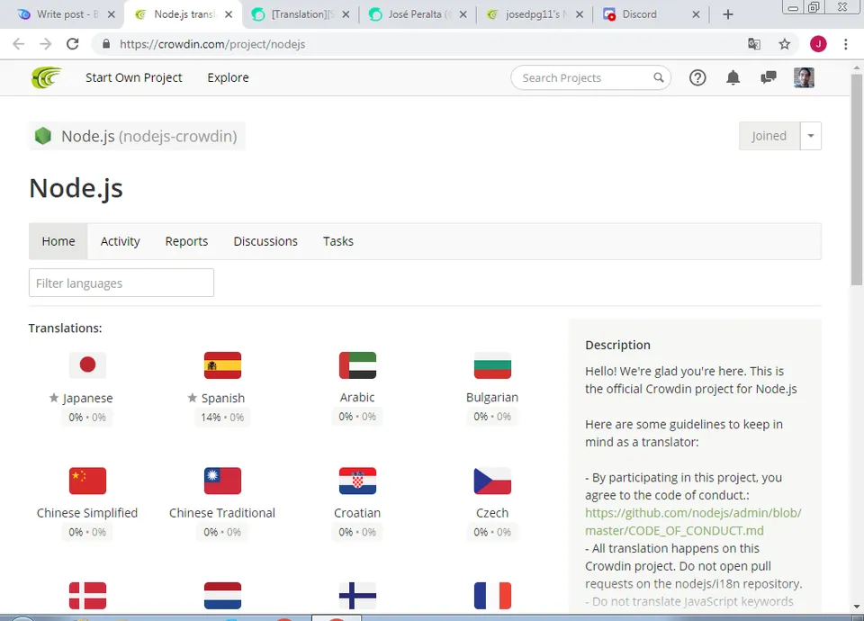
Task: Click the browser forward arrow
Action: click(x=45, y=44)
